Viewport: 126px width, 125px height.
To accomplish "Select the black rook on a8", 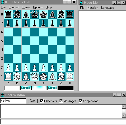I will tap(8, 14).
